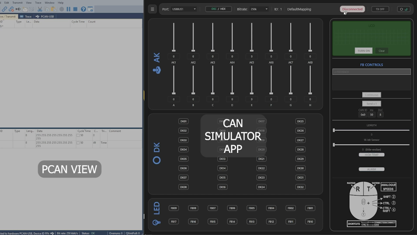The image size is (417, 235).
Task: Click "Bit rate: 250 kbit/s" in status bar
Action: point(68,233)
